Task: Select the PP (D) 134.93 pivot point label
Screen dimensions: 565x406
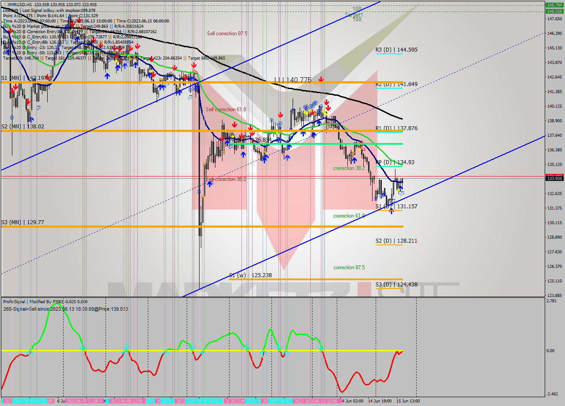Action: click(395, 162)
